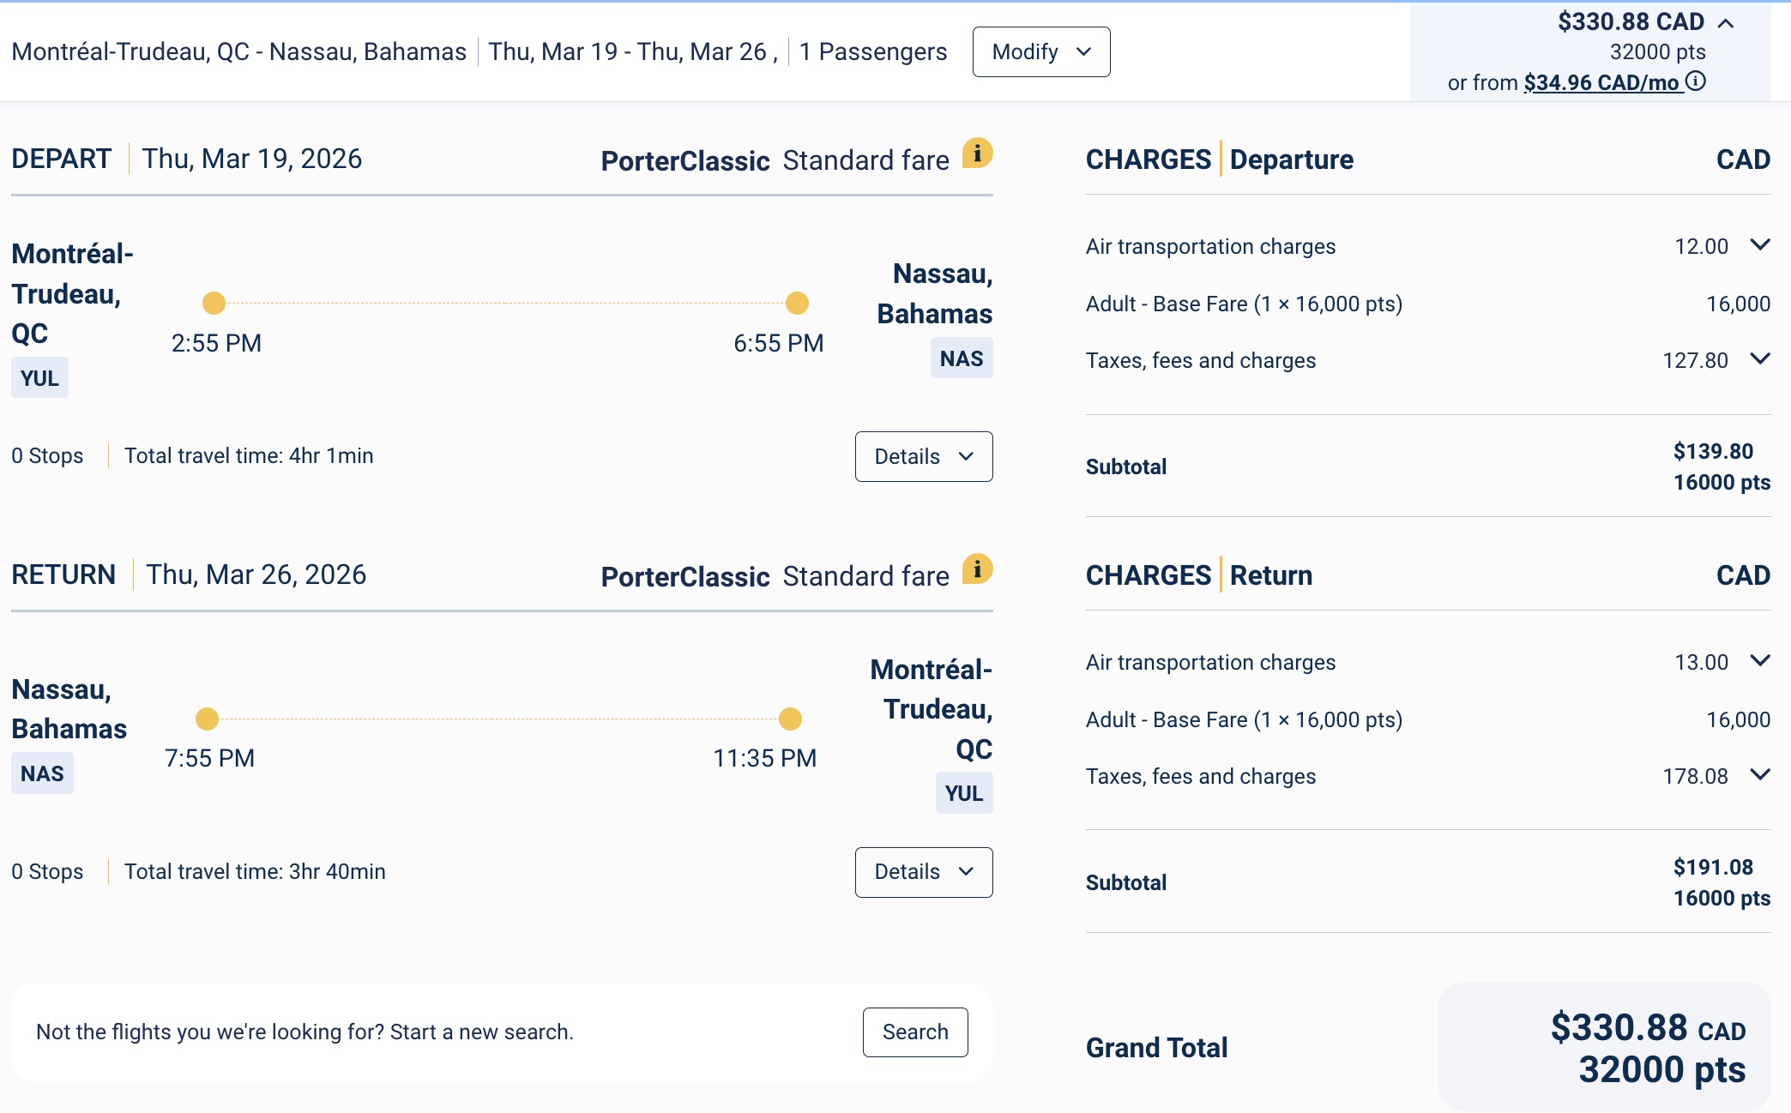Collapse the price summary chevron at top
Viewport: 1791px width, 1113px height.
tap(1727, 23)
